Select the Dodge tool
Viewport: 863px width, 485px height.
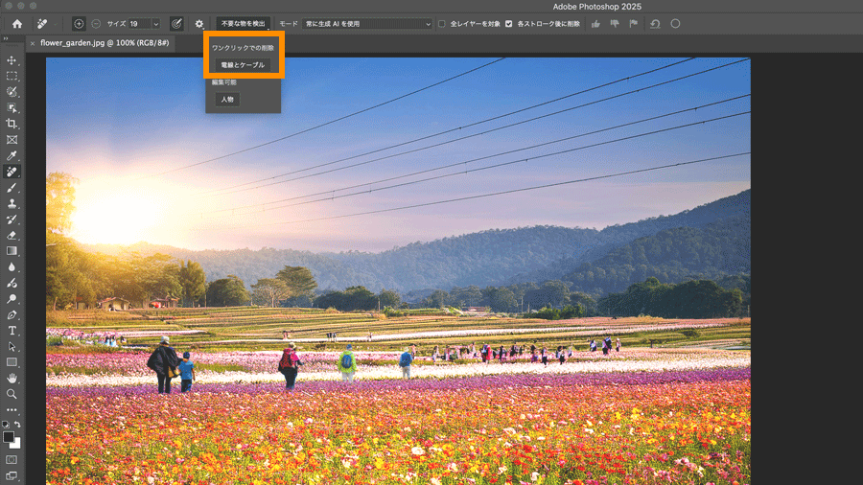click(12, 299)
